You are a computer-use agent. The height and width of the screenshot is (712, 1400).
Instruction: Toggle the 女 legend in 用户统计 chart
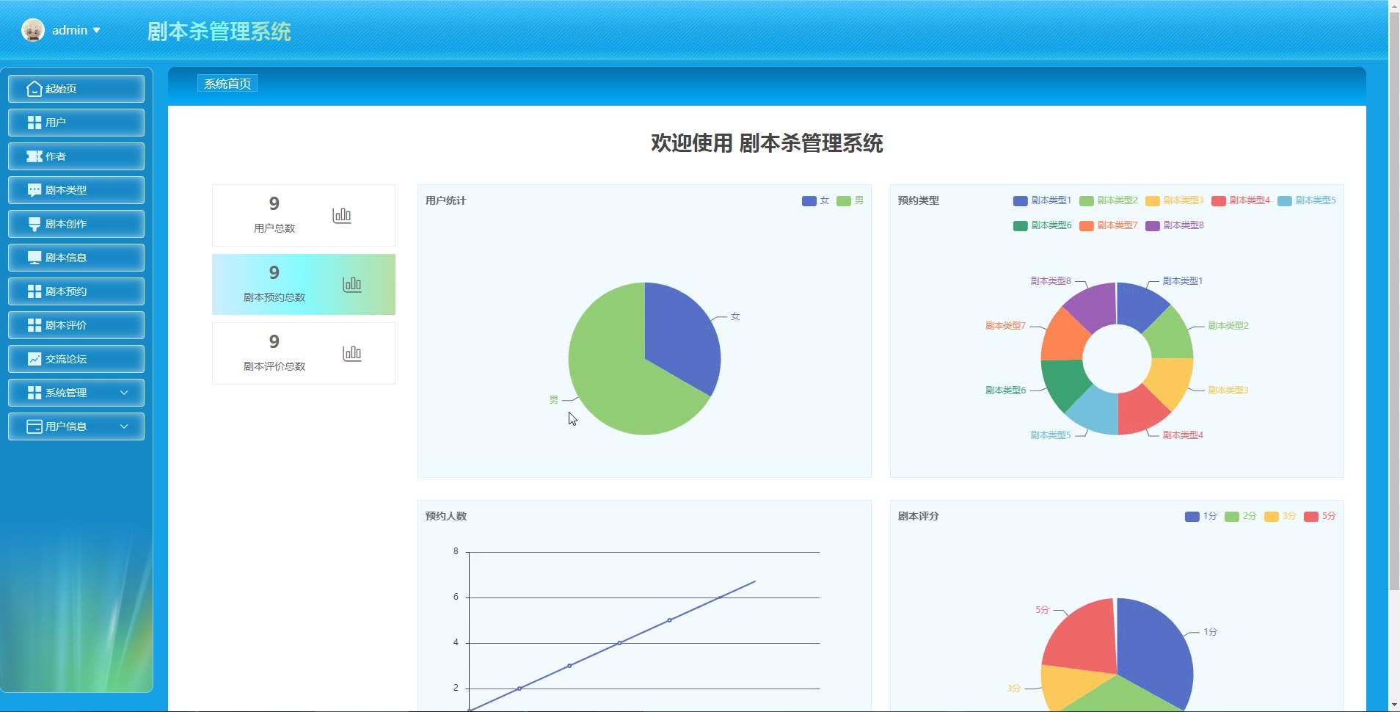(x=815, y=200)
